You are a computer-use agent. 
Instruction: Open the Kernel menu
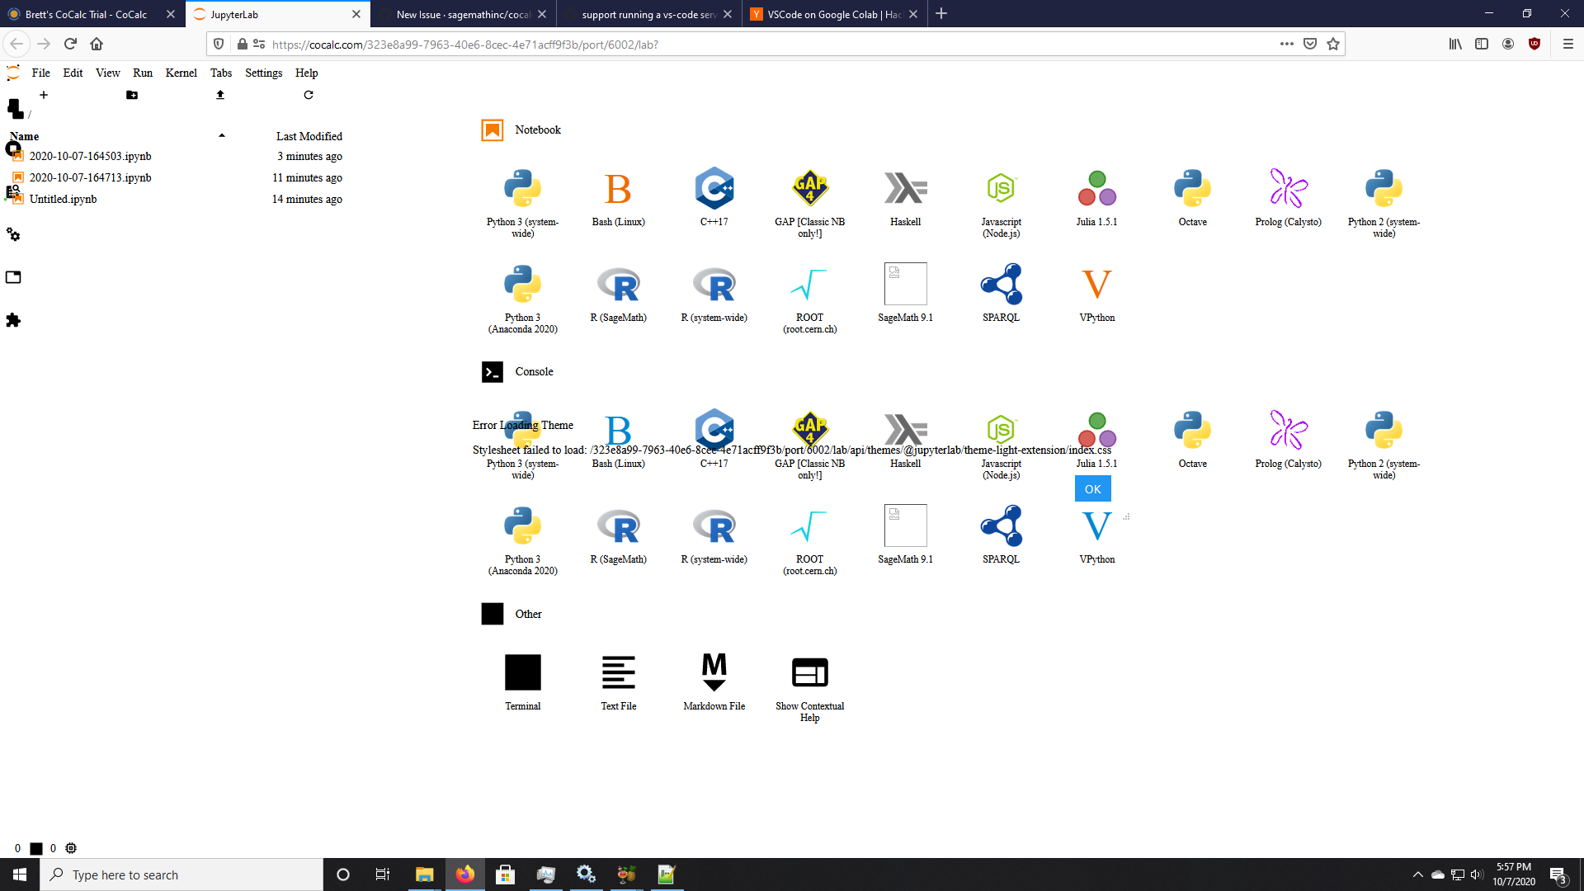pyautogui.click(x=181, y=73)
